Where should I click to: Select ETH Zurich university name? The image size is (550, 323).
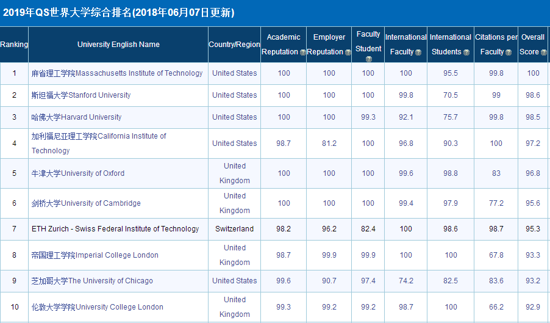point(115,229)
